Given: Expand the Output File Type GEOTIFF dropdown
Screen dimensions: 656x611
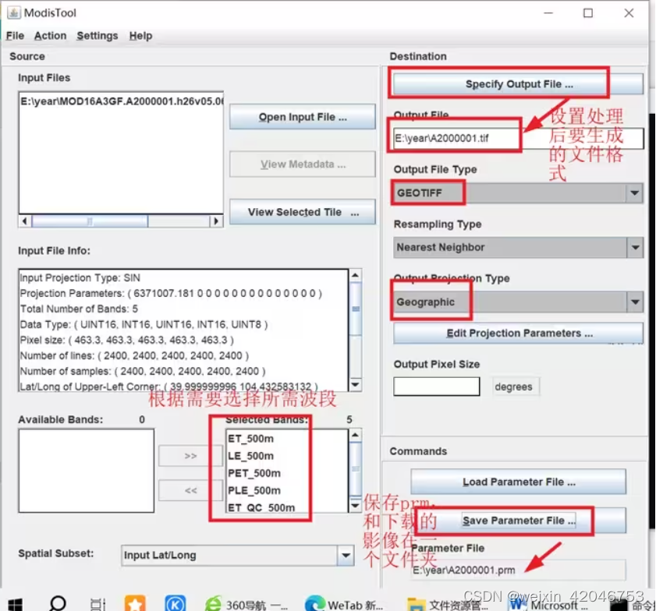Looking at the screenshot, I should click(x=633, y=192).
